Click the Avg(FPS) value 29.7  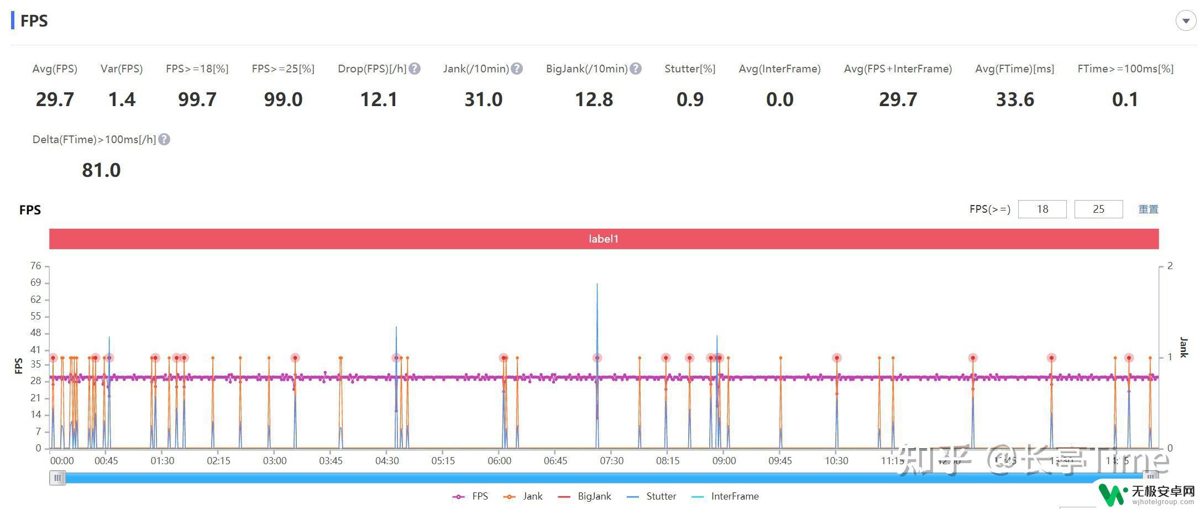pyautogui.click(x=55, y=99)
